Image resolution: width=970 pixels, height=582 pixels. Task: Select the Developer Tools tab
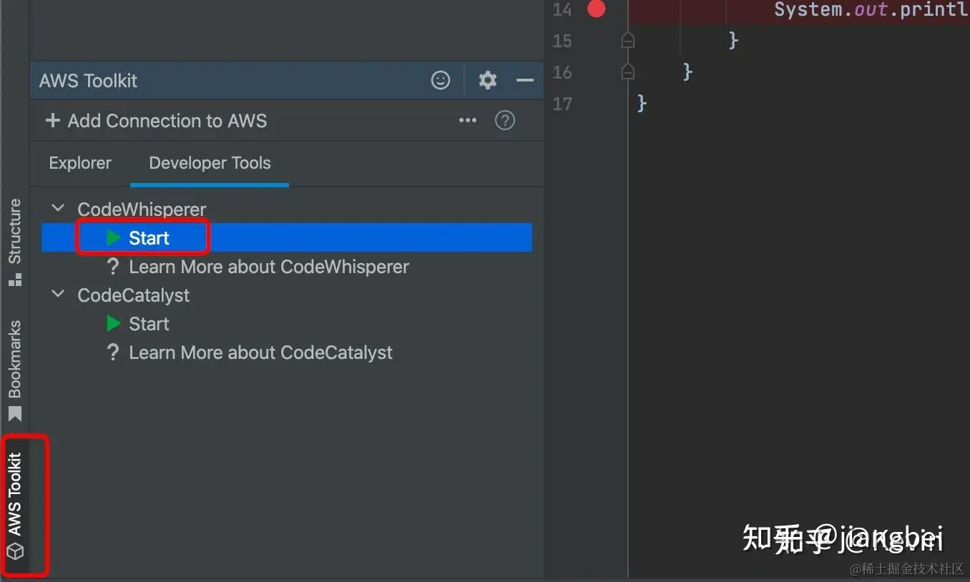(210, 163)
